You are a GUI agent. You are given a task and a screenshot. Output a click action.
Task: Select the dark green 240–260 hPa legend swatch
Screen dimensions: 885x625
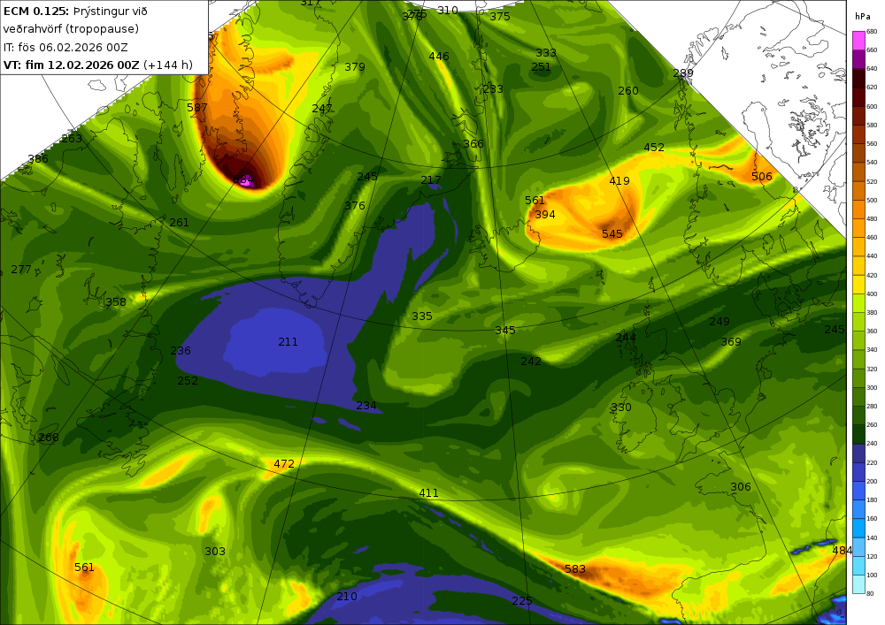tap(858, 435)
